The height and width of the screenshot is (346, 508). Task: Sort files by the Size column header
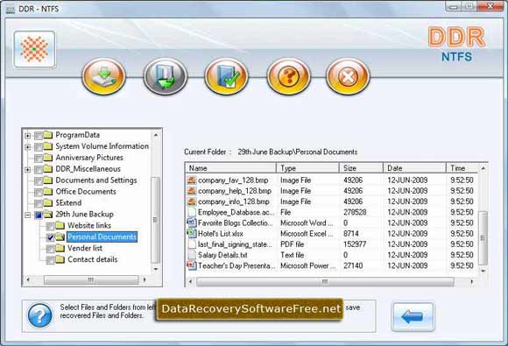pos(361,168)
